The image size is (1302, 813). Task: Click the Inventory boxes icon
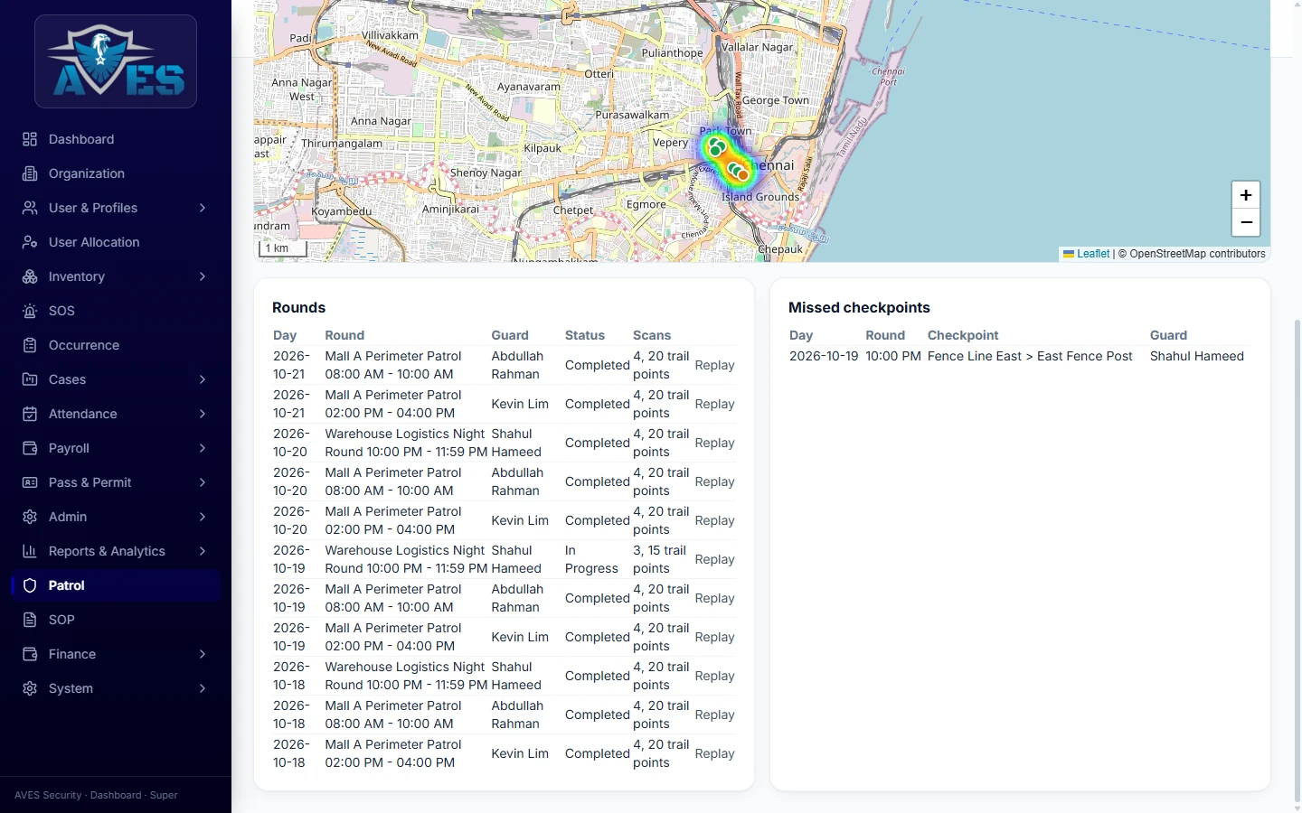[x=30, y=276]
